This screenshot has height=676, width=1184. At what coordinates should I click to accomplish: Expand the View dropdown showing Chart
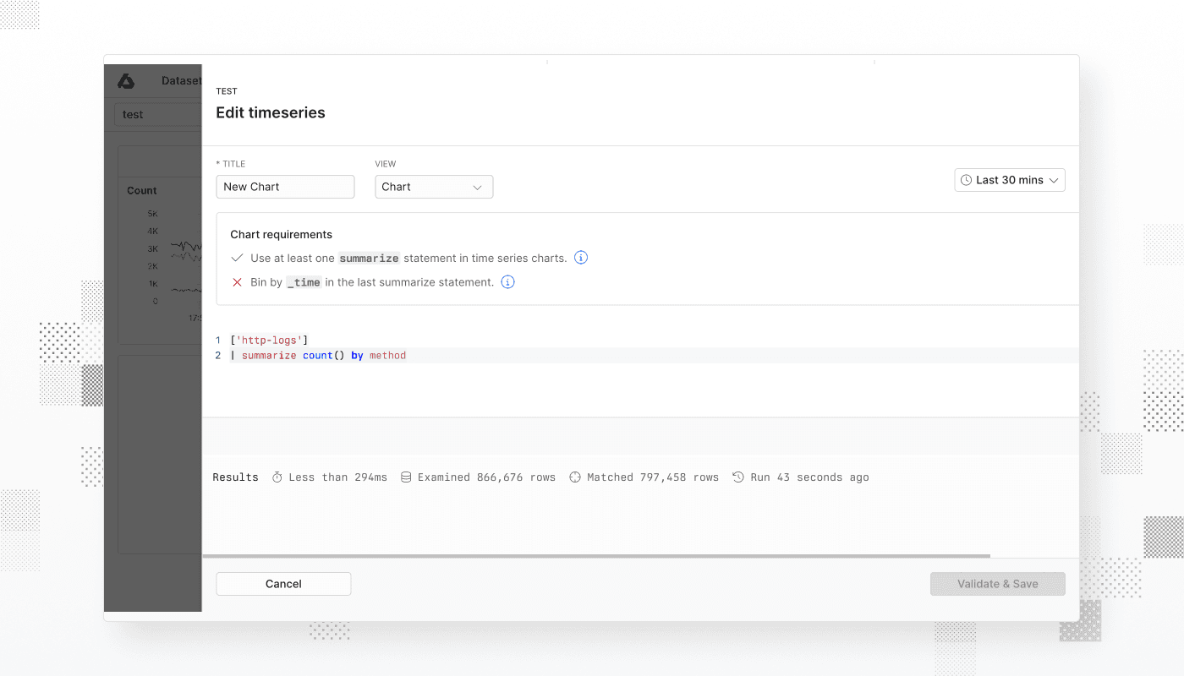(434, 187)
